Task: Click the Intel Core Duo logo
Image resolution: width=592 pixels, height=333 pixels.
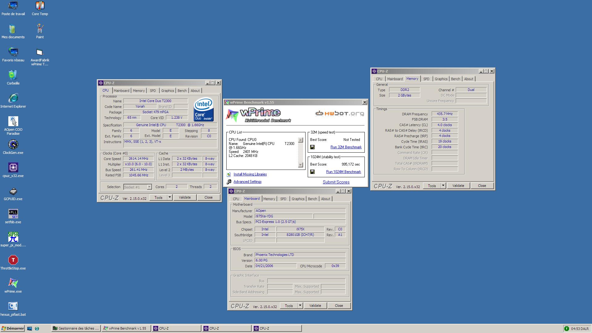Action: pyautogui.click(x=203, y=110)
